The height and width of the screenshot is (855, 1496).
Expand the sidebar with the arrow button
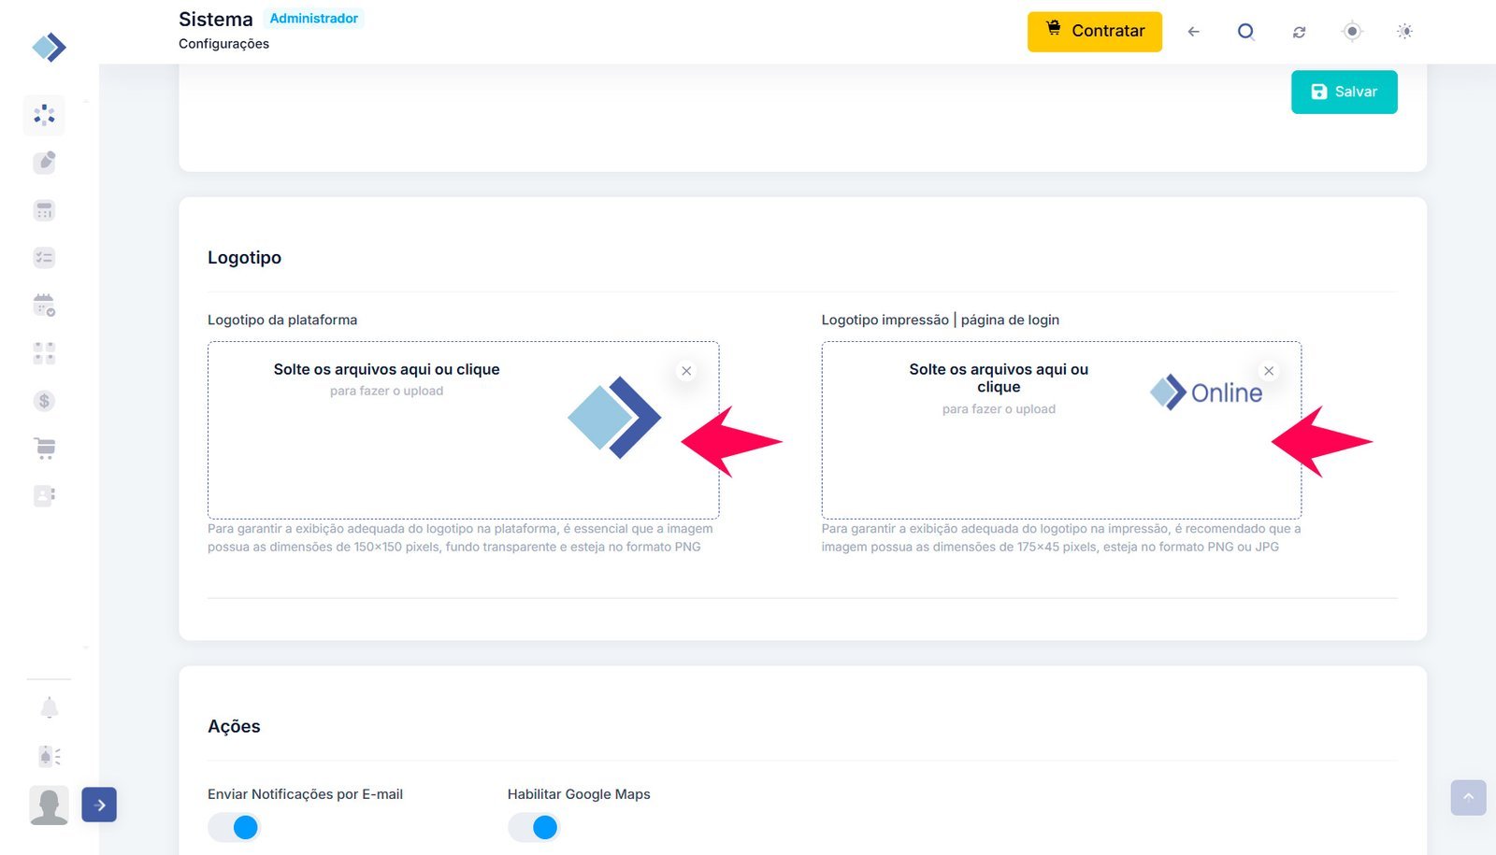pyautogui.click(x=99, y=805)
